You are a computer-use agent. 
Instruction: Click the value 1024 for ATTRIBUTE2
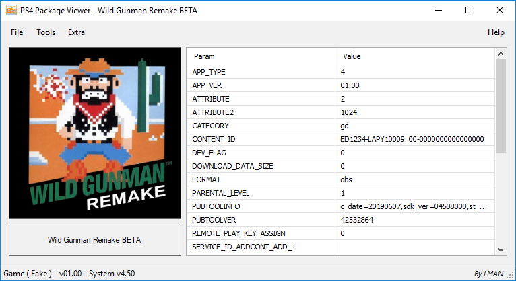(349, 112)
